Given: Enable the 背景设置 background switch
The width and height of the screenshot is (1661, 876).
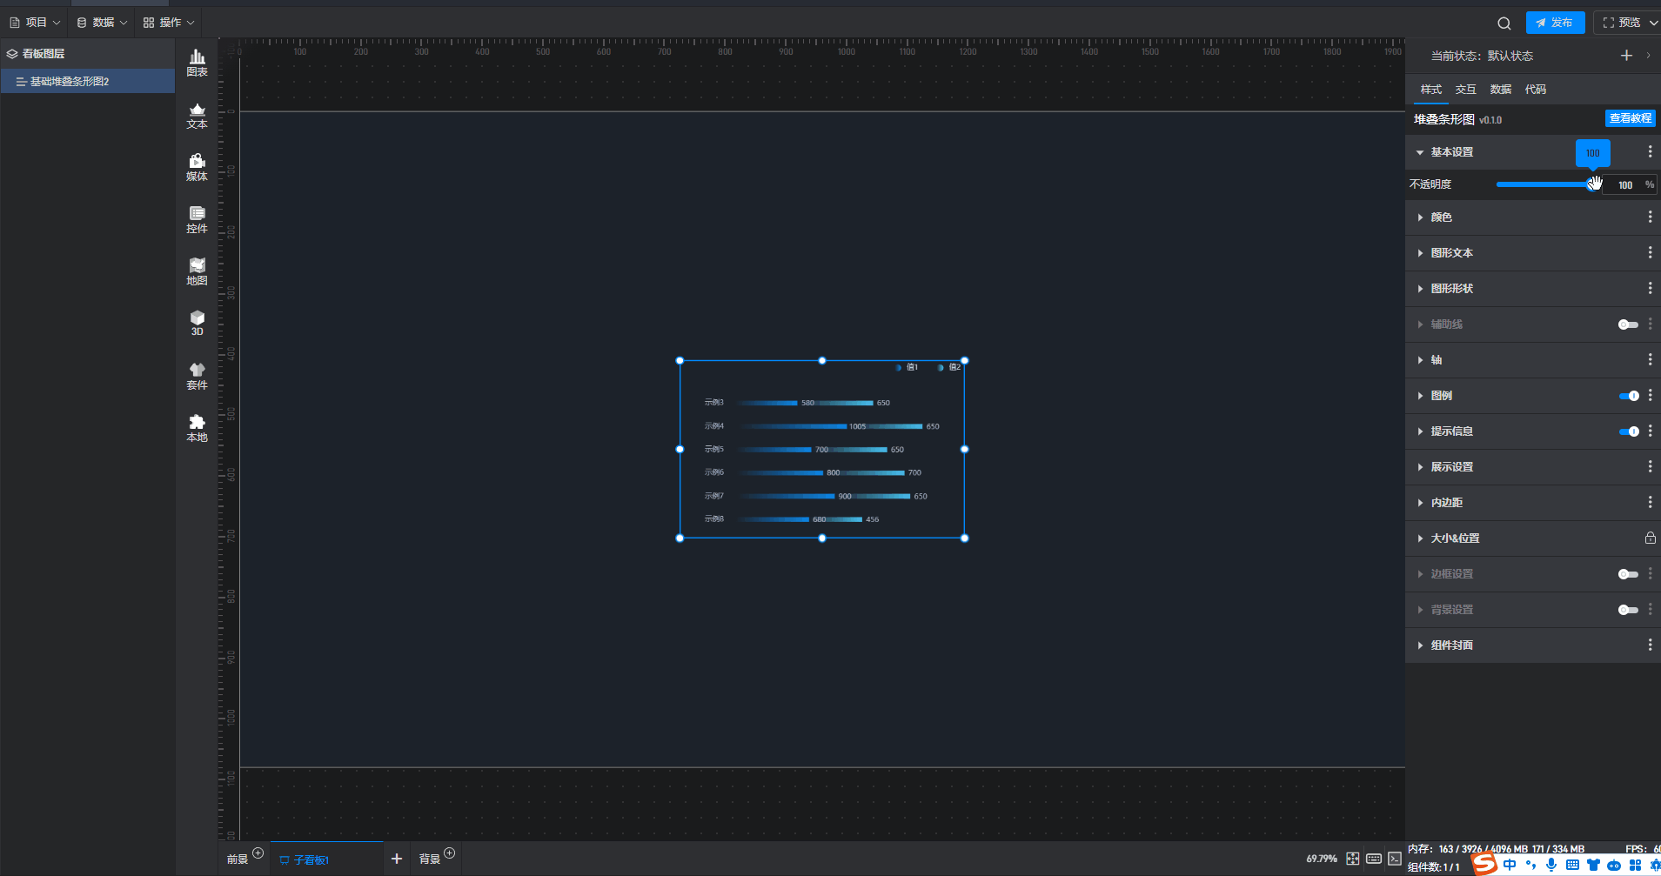Looking at the screenshot, I should 1628,610.
